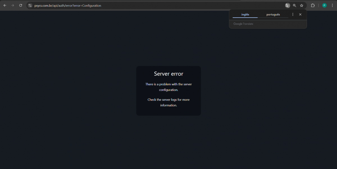
Task: Click the server configuration problem message
Action: coord(168,87)
